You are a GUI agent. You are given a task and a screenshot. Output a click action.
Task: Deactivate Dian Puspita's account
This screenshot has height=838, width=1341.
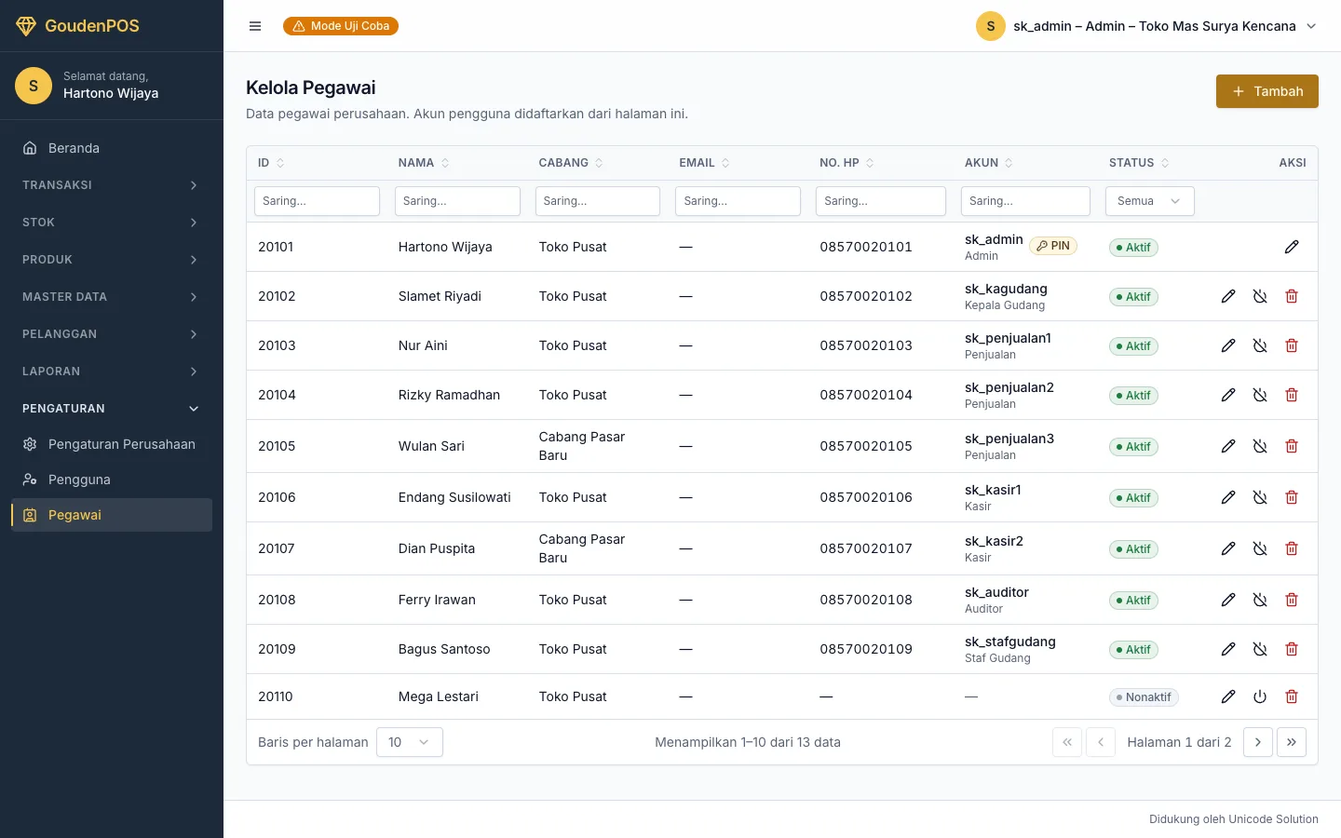pos(1260,548)
